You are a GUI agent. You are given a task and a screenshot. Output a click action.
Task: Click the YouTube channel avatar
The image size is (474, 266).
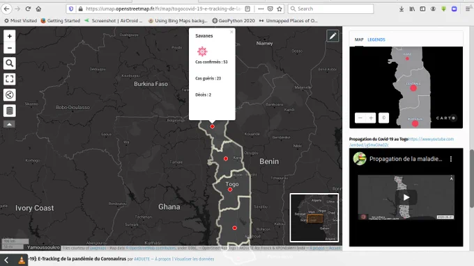pos(360,159)
